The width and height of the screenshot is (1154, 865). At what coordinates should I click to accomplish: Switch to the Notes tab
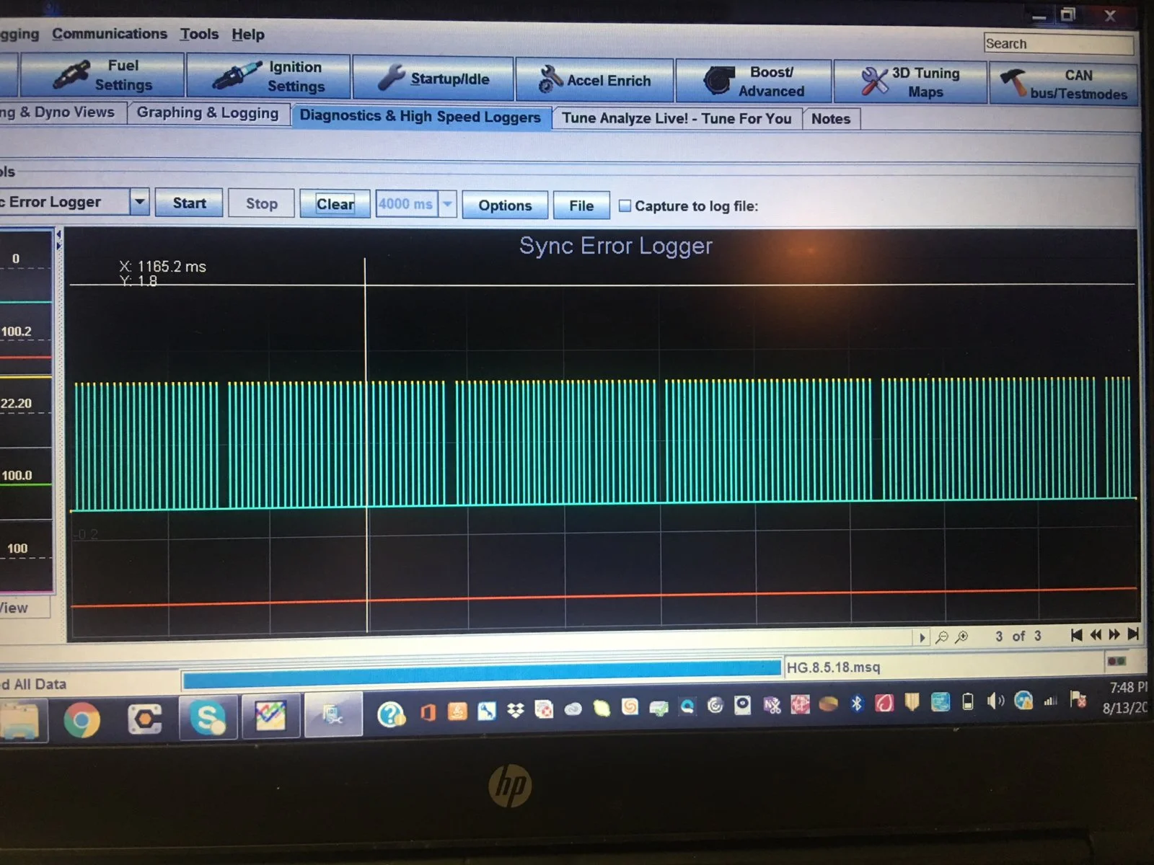click(831, 119)
